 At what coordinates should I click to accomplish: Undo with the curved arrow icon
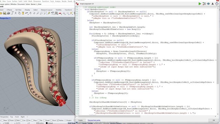(x=27, y=13)
